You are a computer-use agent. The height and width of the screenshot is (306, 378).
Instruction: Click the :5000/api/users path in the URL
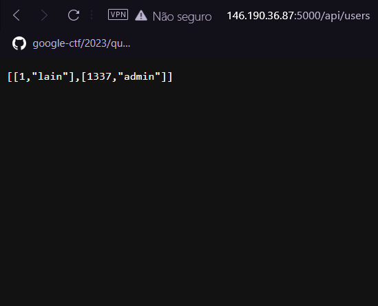tap(332, 16)
